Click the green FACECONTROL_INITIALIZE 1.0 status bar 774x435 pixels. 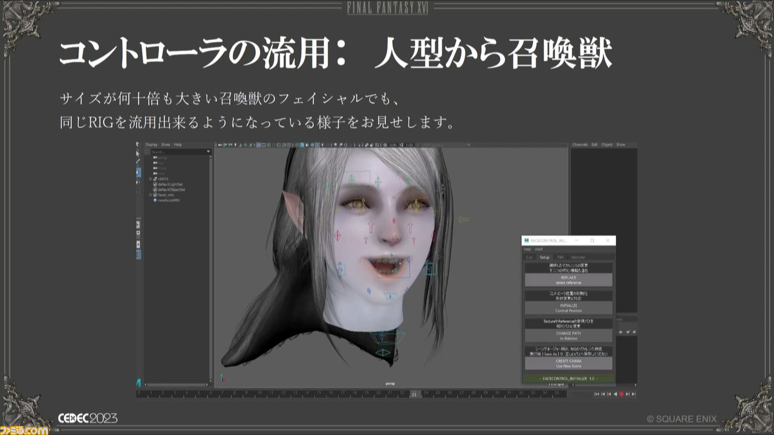(x=568, y=378)
